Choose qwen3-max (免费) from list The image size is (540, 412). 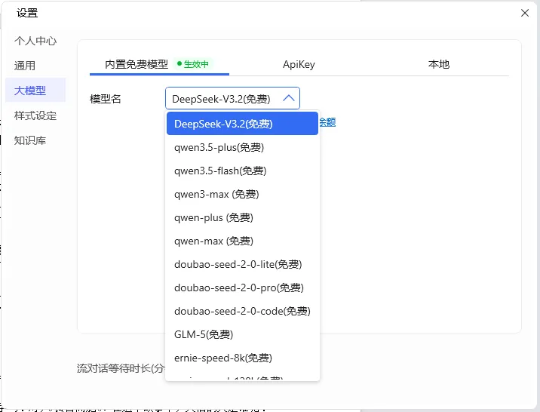click(242, 194)
